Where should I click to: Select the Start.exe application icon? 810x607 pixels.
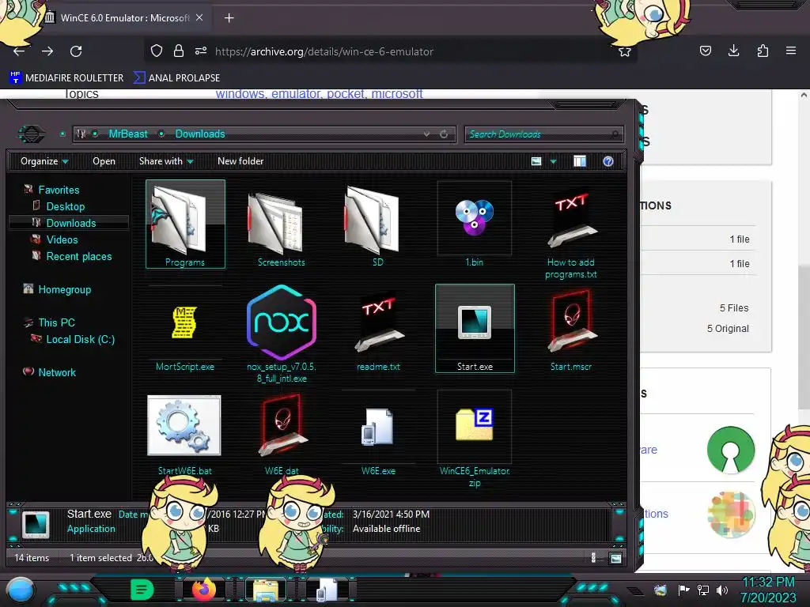pyautogui.click(x=475, y=328)
